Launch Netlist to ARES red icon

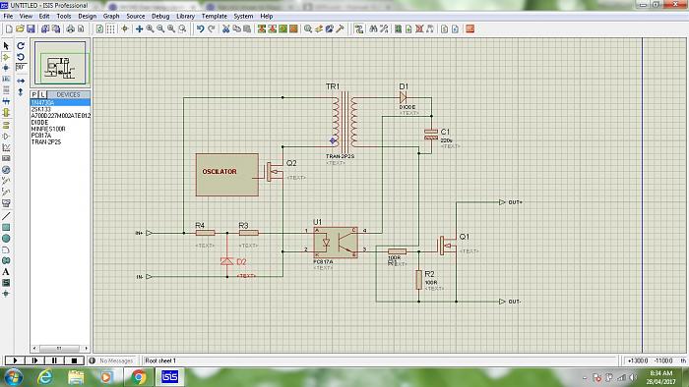pyautogui.click(x=470, y=28)
